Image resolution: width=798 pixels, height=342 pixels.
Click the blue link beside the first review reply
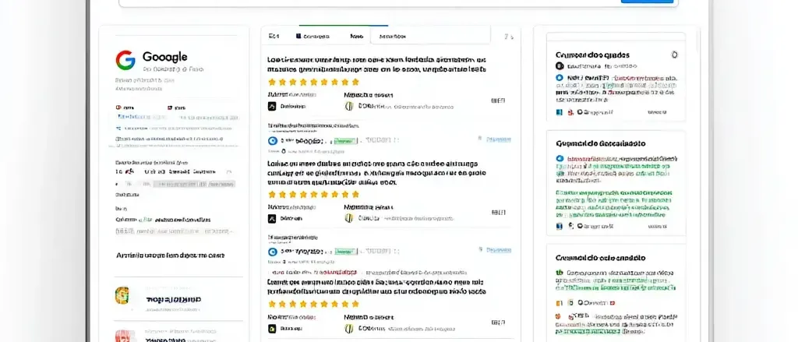497,140
